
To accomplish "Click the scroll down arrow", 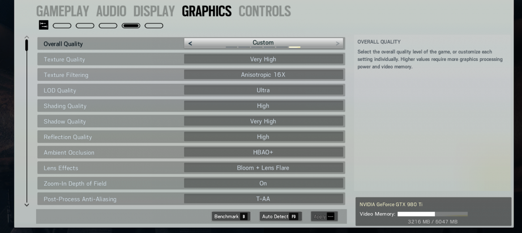I will pyautogui.click(x=27, y=204).
